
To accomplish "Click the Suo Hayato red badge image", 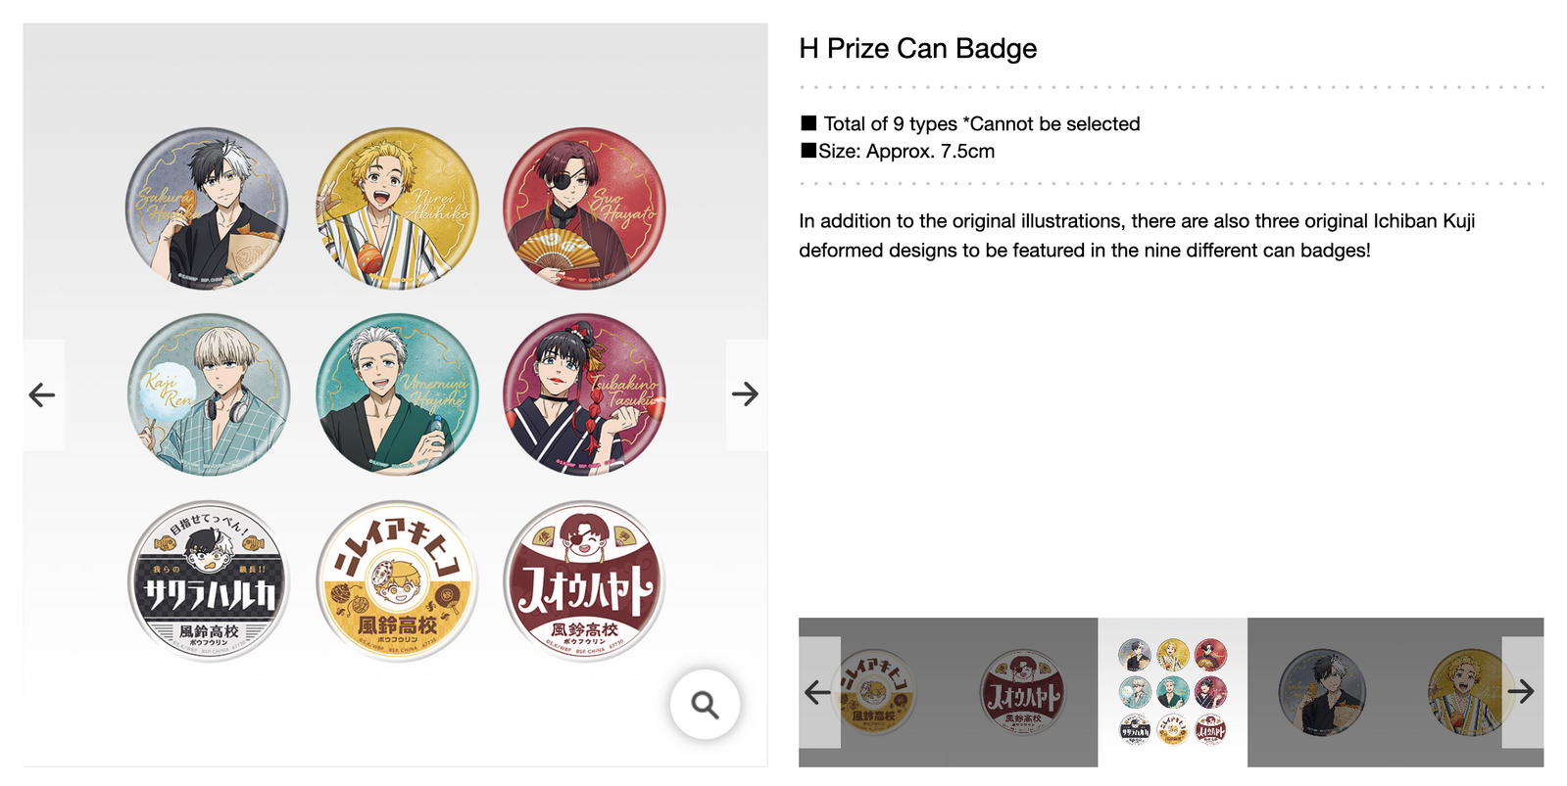I will [x=584, y=208].
